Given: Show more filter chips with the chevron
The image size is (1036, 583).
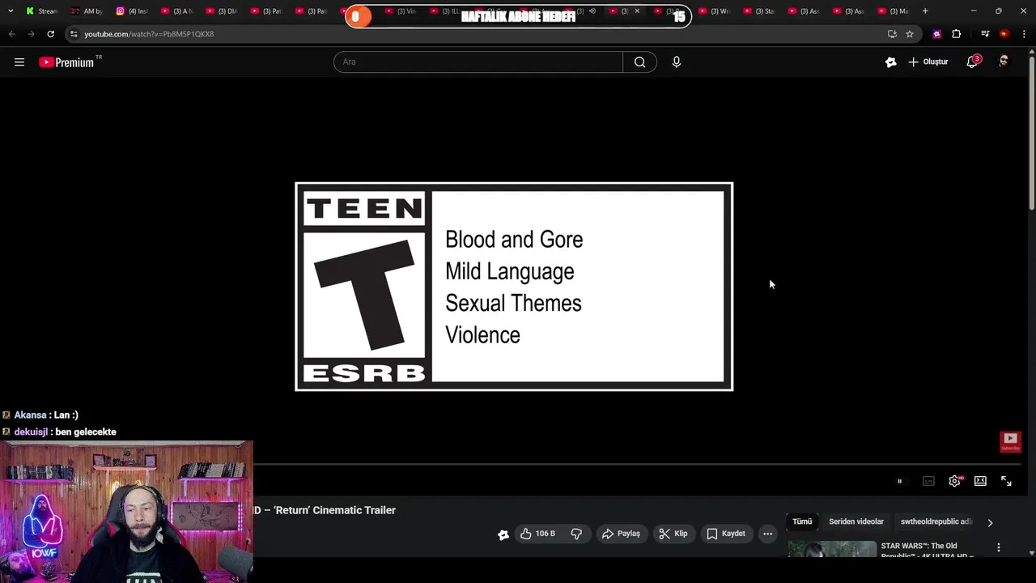Looking at the screenshot, I should click(990, 522).
